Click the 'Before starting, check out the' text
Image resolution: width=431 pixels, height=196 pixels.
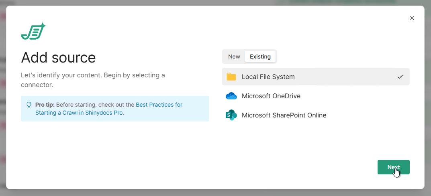point(95,105)
